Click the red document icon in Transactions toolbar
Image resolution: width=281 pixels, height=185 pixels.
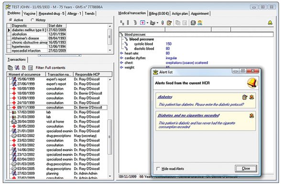[24, 67]
